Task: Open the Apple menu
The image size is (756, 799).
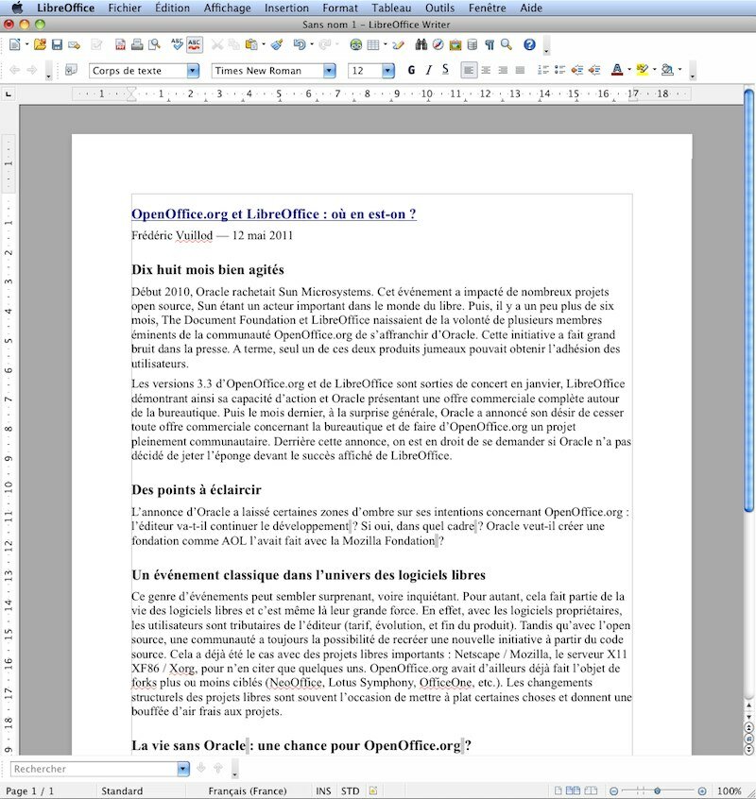Action: (x=17, y=8)
